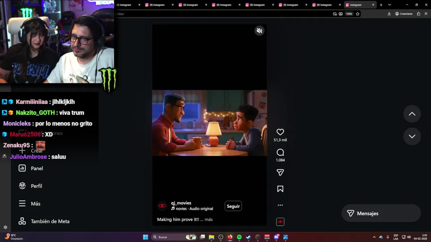Open Discord from the taskbar
The image size is (431, 242).
276,237
